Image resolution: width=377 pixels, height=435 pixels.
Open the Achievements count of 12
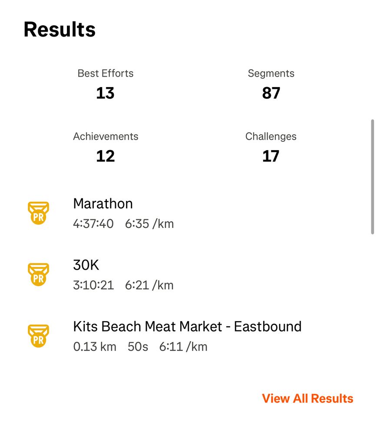click(x=105, y=156)
